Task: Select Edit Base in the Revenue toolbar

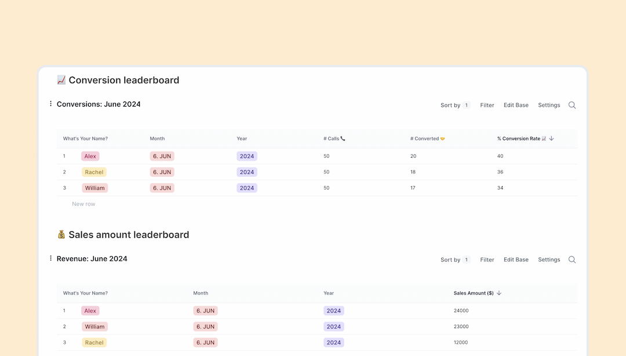Action: [516, 259]
